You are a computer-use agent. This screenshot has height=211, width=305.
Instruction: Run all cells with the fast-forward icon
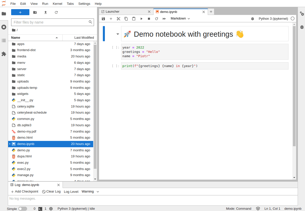tap(164, 18)
